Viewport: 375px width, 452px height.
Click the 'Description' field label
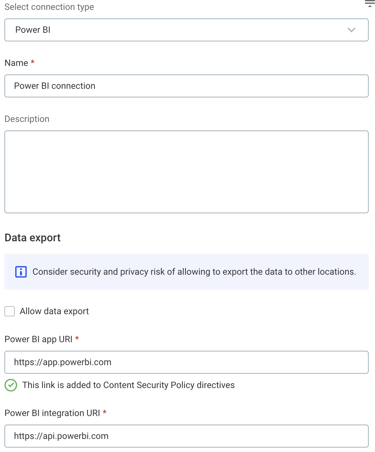click(27, 119)
